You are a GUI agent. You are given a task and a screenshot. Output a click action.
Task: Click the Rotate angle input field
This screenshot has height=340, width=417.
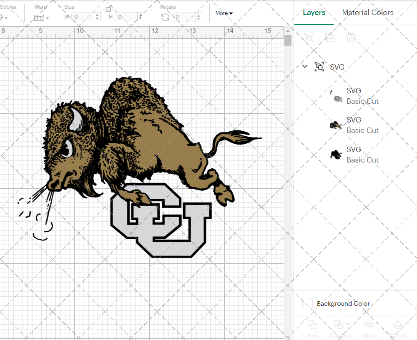point(185,17)
